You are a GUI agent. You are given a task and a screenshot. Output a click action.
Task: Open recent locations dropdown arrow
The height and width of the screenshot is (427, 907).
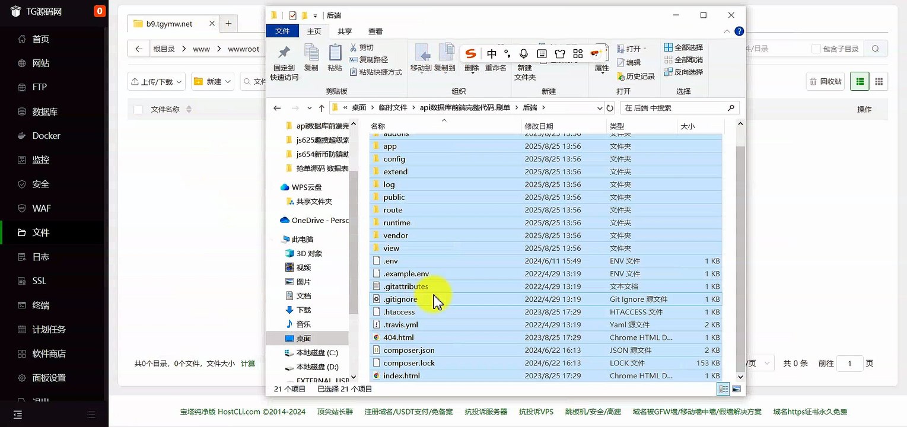pyautogui.click(x=308, y=108)
